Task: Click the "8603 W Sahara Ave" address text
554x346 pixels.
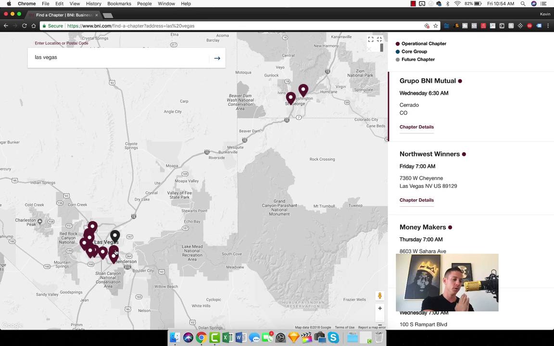Action: click(x=423, y=251)
